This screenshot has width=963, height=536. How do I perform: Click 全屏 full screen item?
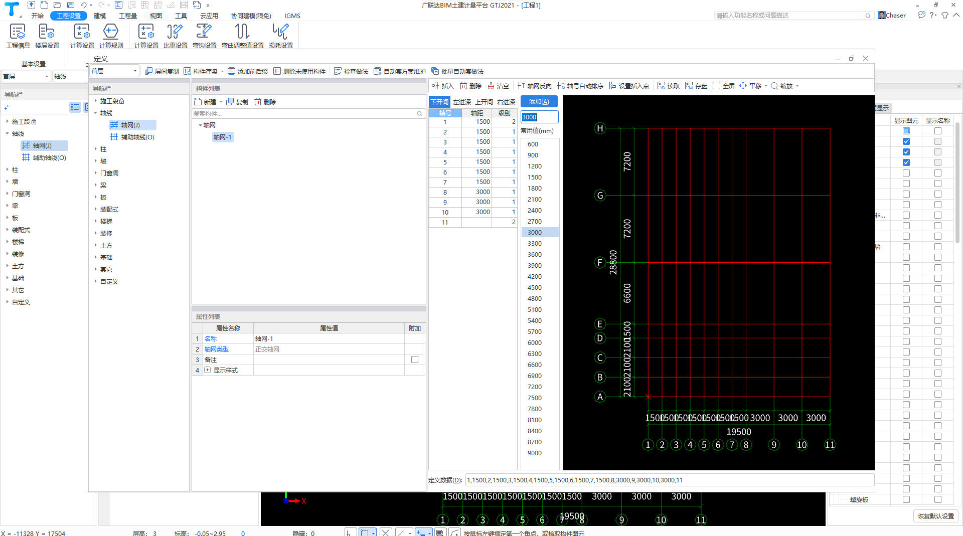coord(724,86)
